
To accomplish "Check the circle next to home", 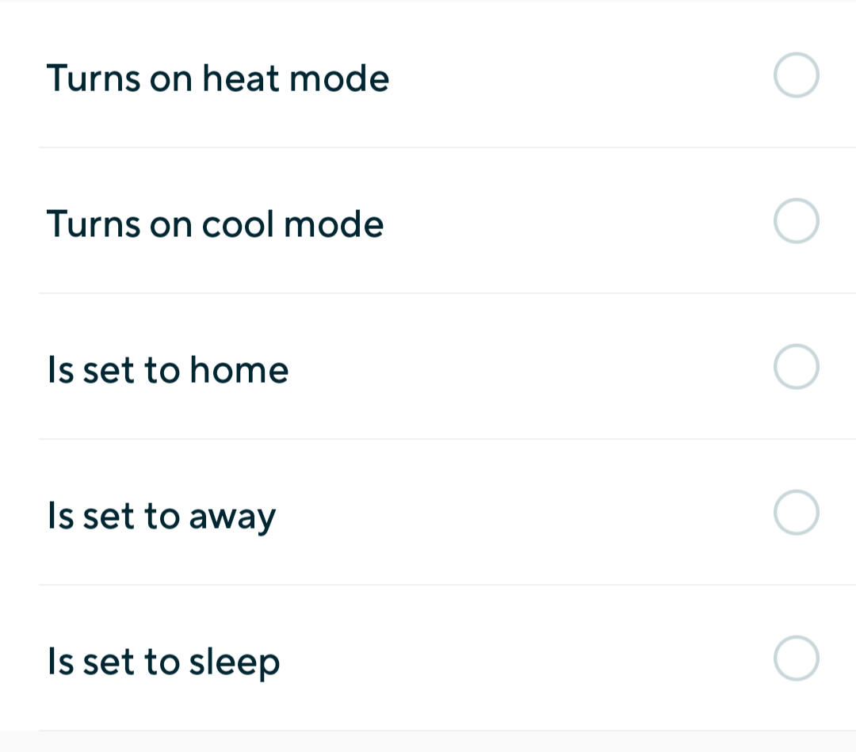I will [796, 366].
